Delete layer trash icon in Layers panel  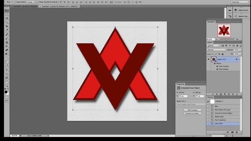[237, 94]
